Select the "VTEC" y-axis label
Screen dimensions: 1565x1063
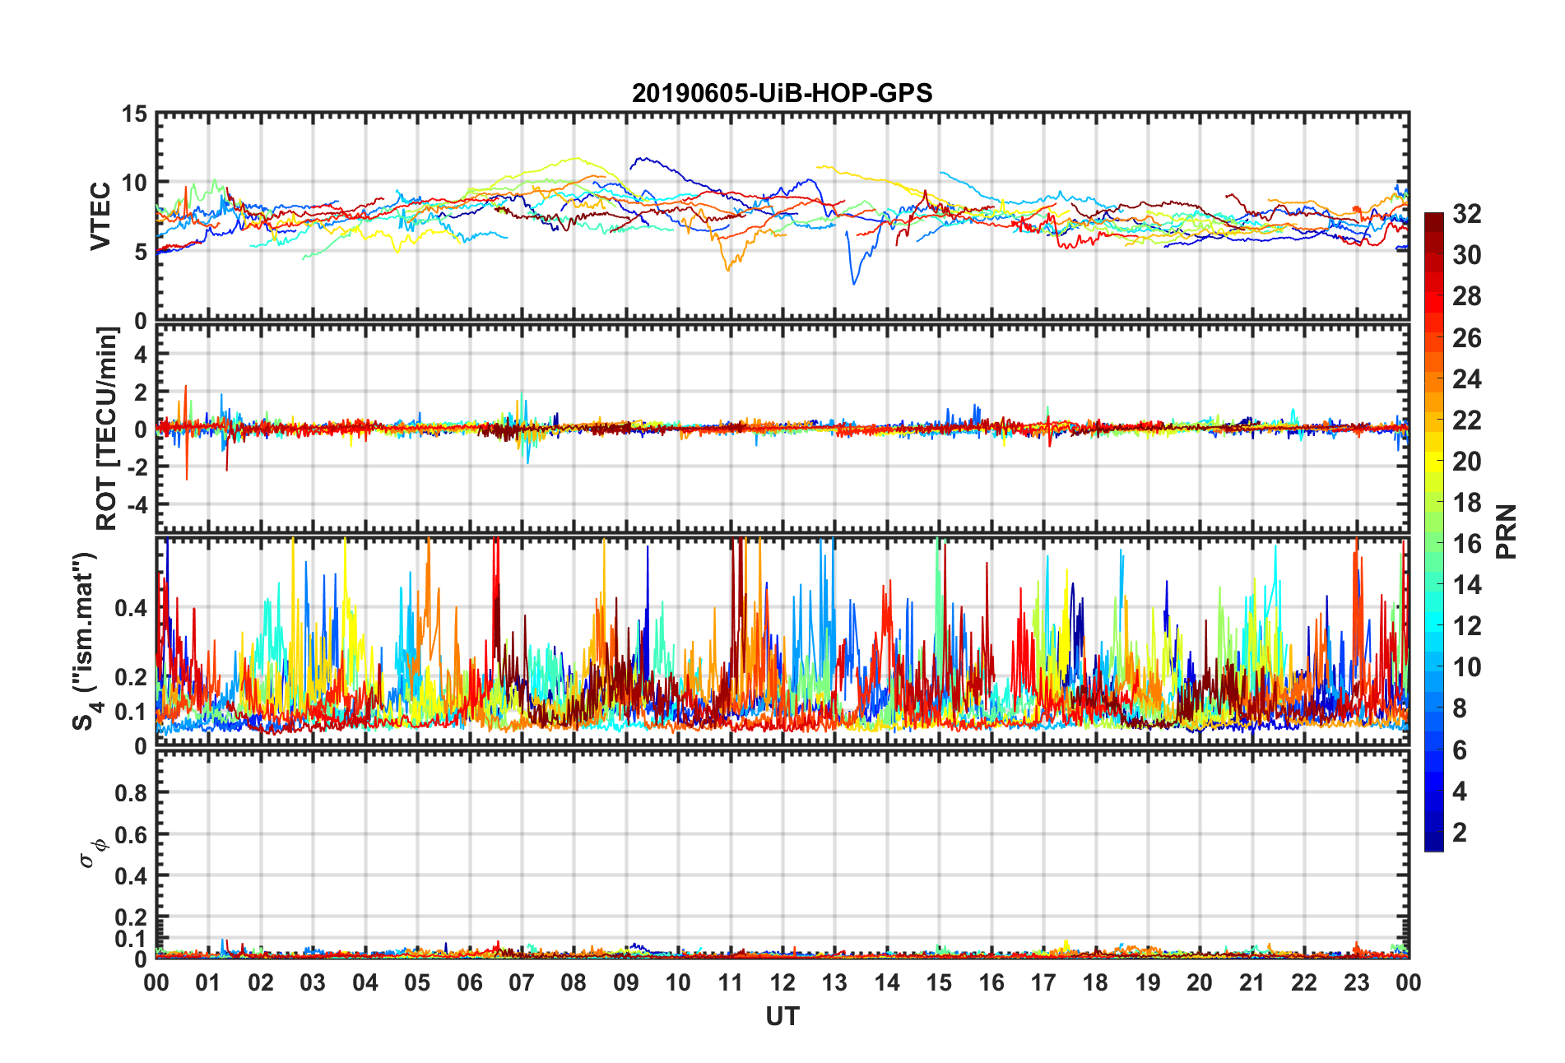[x=100, y=216]
